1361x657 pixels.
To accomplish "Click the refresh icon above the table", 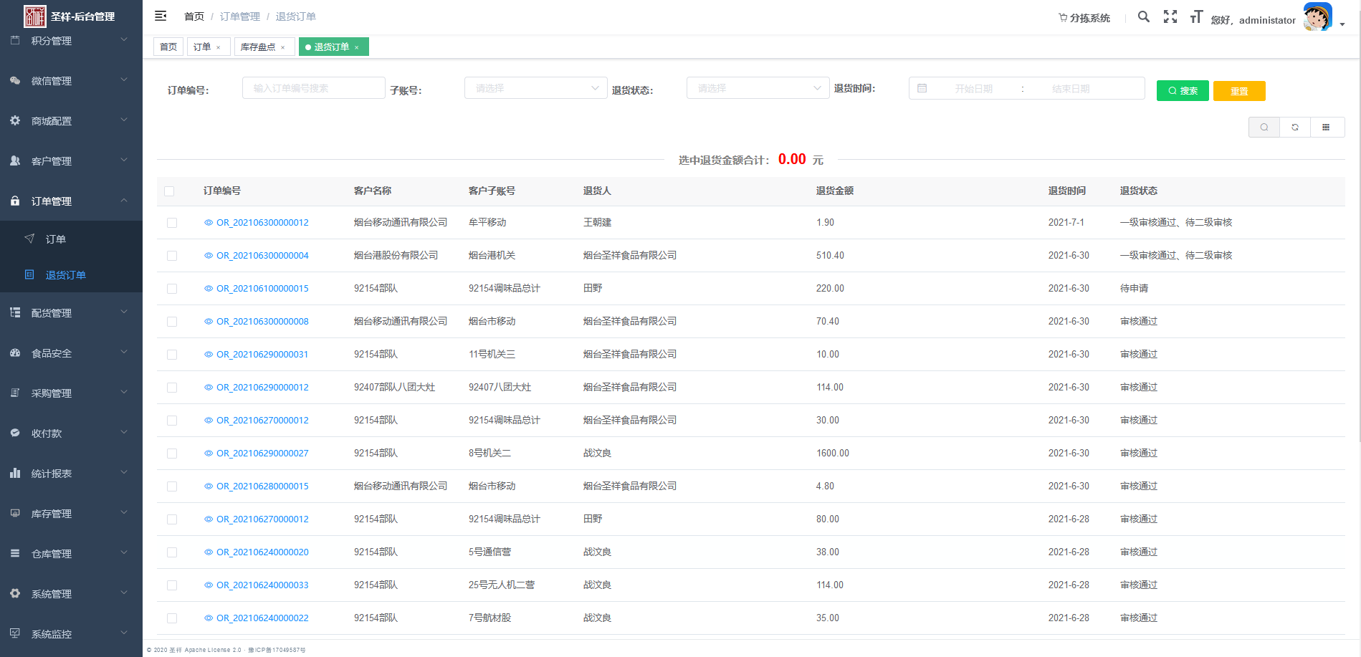I will (x=1295, y=127).
